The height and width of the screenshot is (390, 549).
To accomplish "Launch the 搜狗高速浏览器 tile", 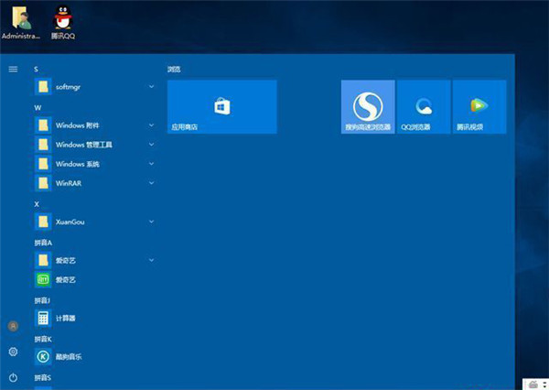I will click(x=368, y=107).
